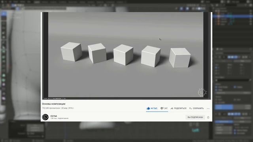Click the video title Основы композиции
This screenshot has width=253, height=142.
[54, 104]
